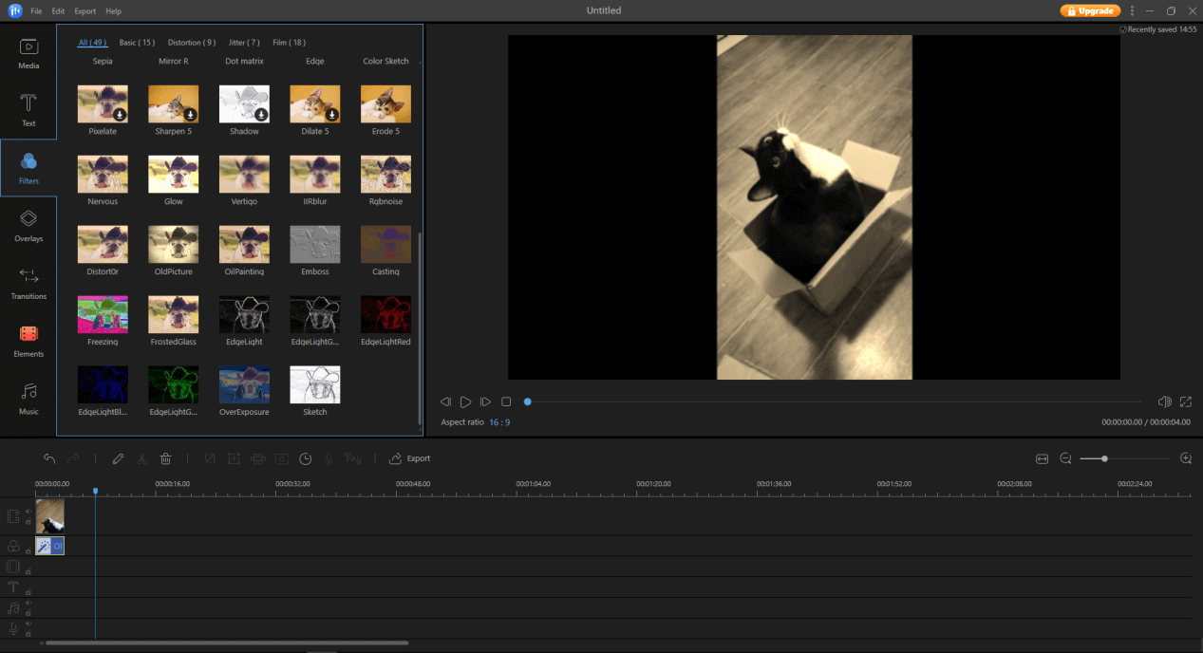Viewport: 1203px width, 653px height.
Task: Select the OilPainting filter thumbnail
Action: tap(244, 244)
